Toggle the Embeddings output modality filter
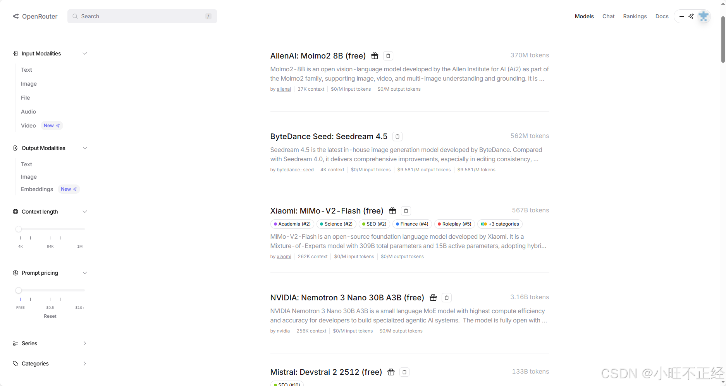The height and width of the screenshot is (386, 726). 37,189
